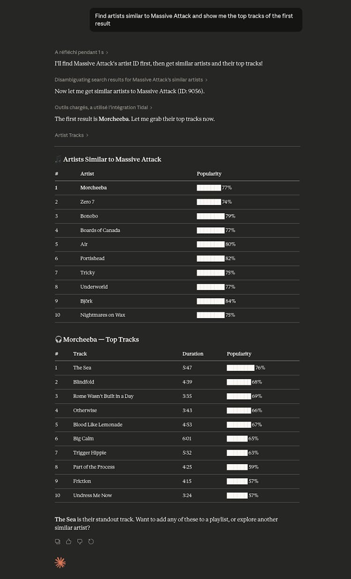Expand the Artist Tracks tool call
This screenshot has height=579, width=351.
pyautogui.click(x=72, y=135)
